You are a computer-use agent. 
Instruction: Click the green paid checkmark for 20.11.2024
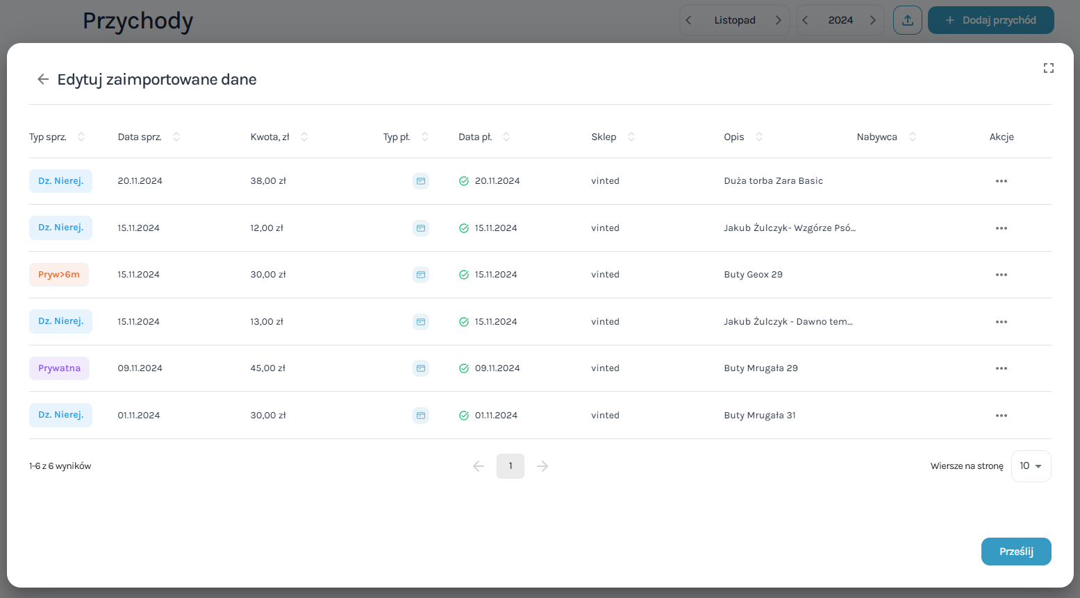coord(464,181)
